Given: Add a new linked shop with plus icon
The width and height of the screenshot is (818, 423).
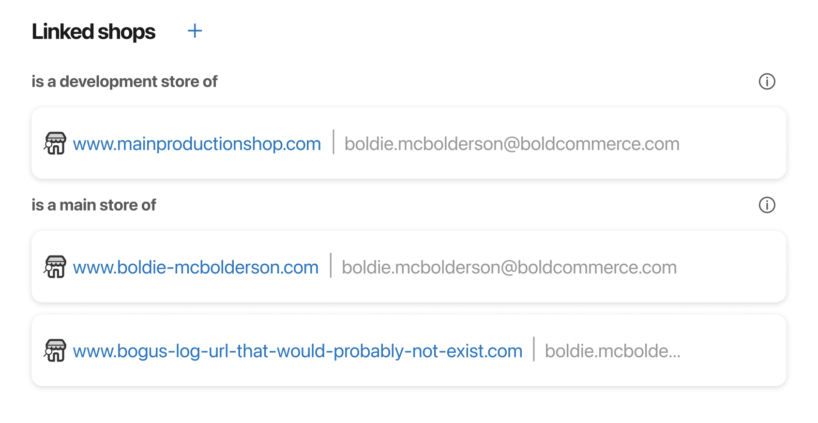Looking at the screenshot, I should click(195, 31).
